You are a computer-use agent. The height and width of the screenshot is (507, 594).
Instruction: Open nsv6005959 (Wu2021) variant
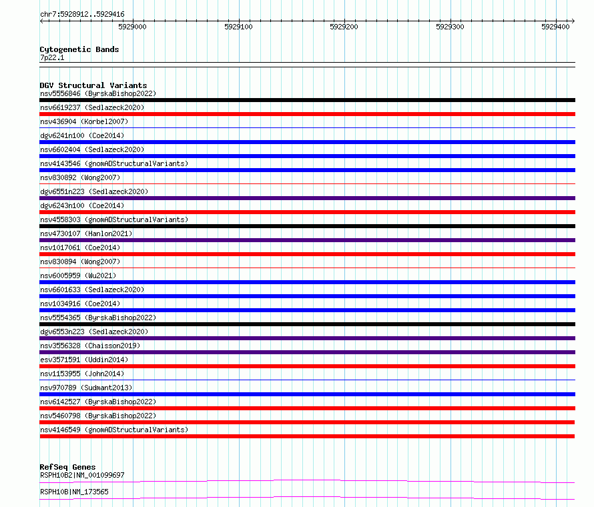click(78, 276)
